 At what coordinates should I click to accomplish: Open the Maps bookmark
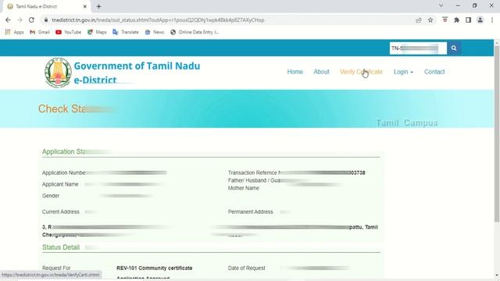click(97, 32)
